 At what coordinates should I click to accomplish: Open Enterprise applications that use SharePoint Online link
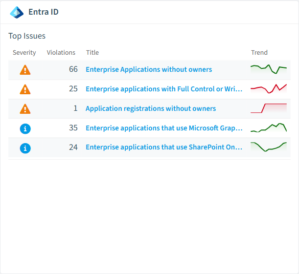coord(164,147)
